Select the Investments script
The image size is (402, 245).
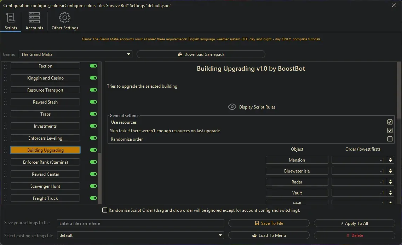pyautogui.click(x=45, y=126)
